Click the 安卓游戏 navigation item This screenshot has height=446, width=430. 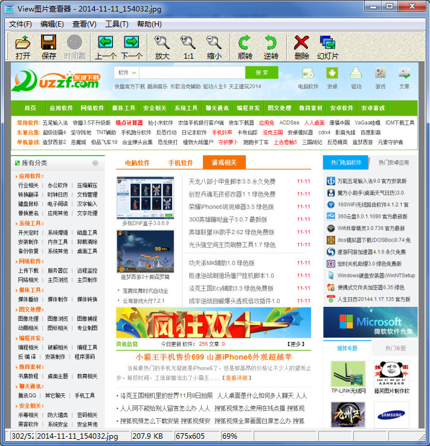[373, 108]
